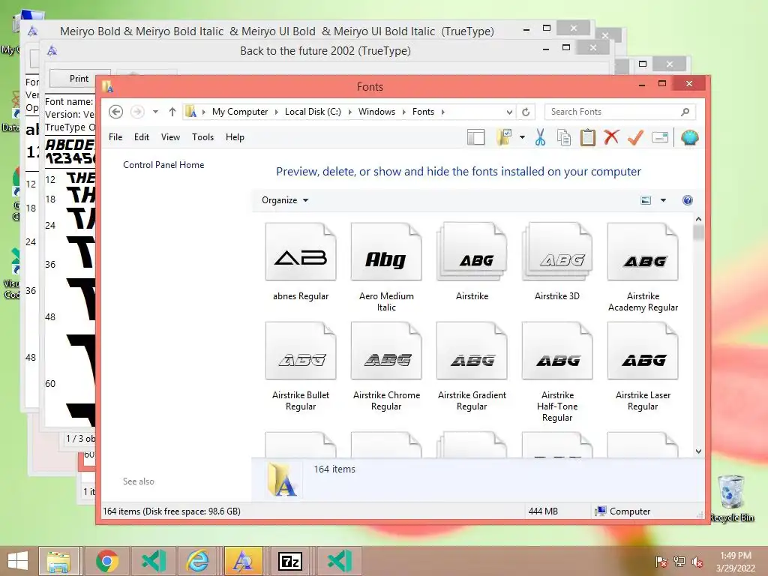Switch to the font viewer taskbar item
This screenshot has height=576, width=768.
click(x=244, y=561)
